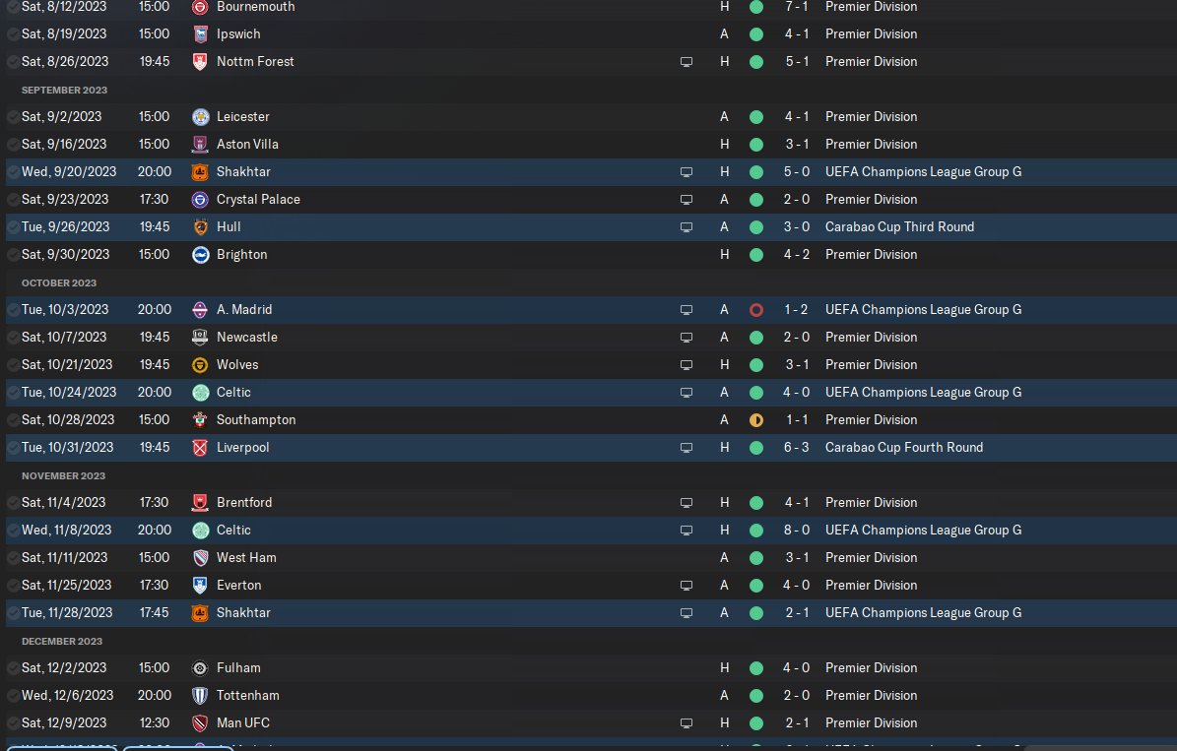Collapse the SEPTEMBER 2023 month header

[64, 90]
